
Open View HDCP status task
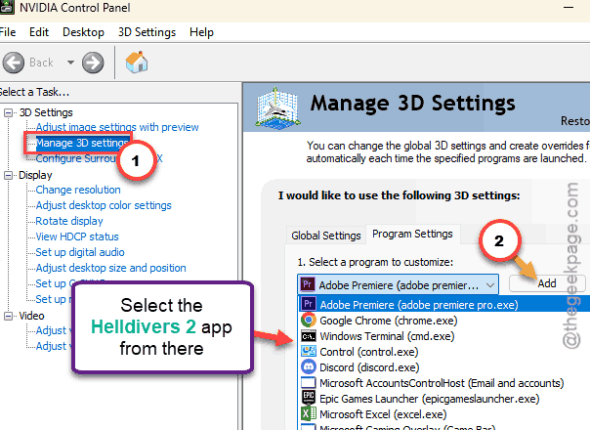[x=77, y=236]
